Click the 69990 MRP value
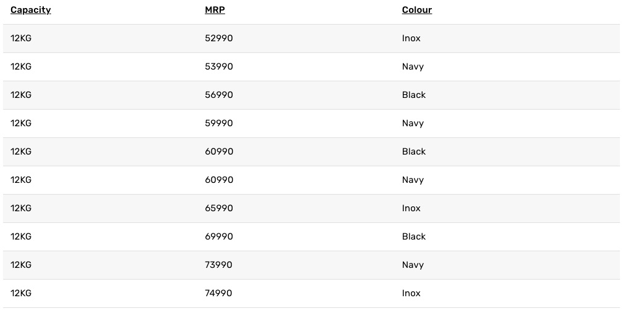 click(x=219, y=236)
